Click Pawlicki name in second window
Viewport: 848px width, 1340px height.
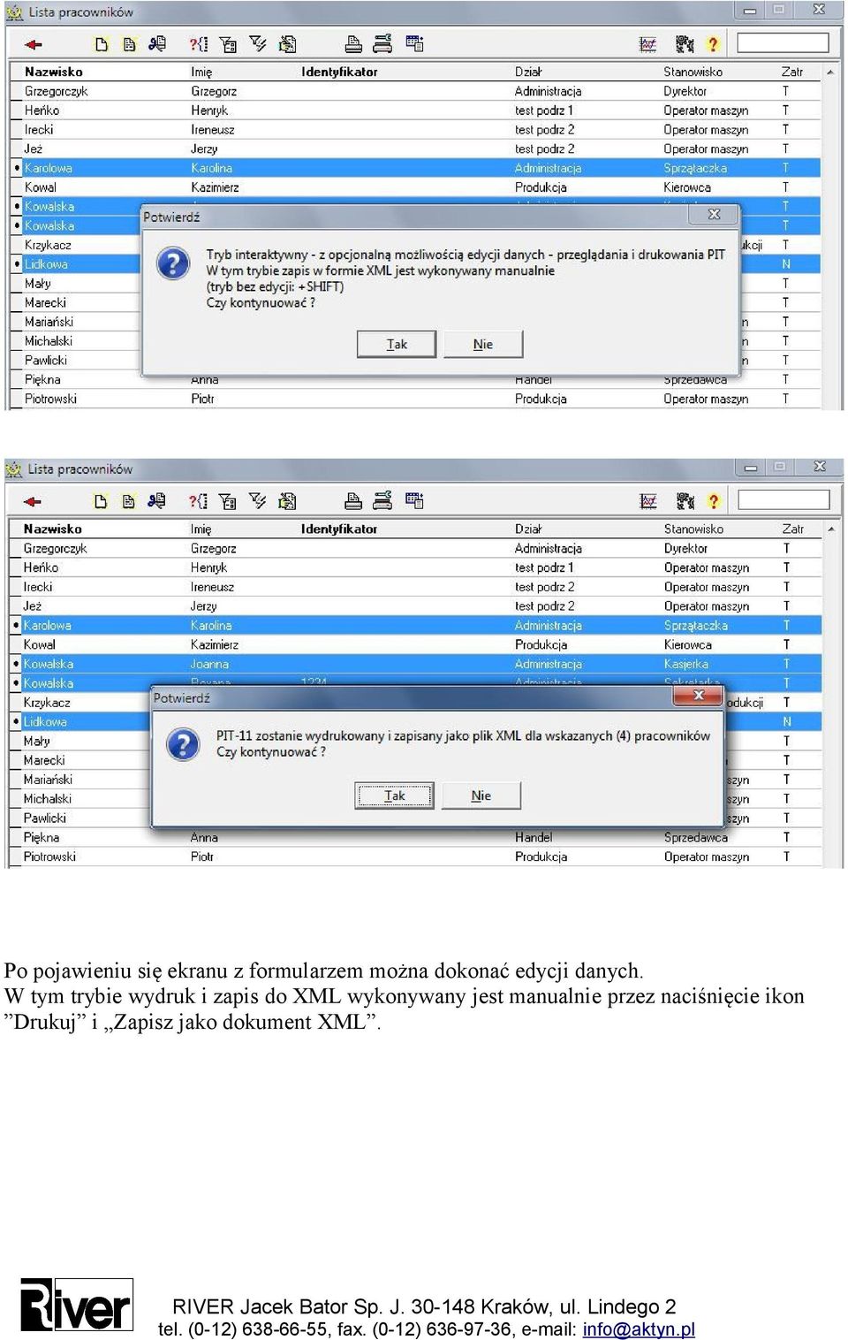coord(45,818)
